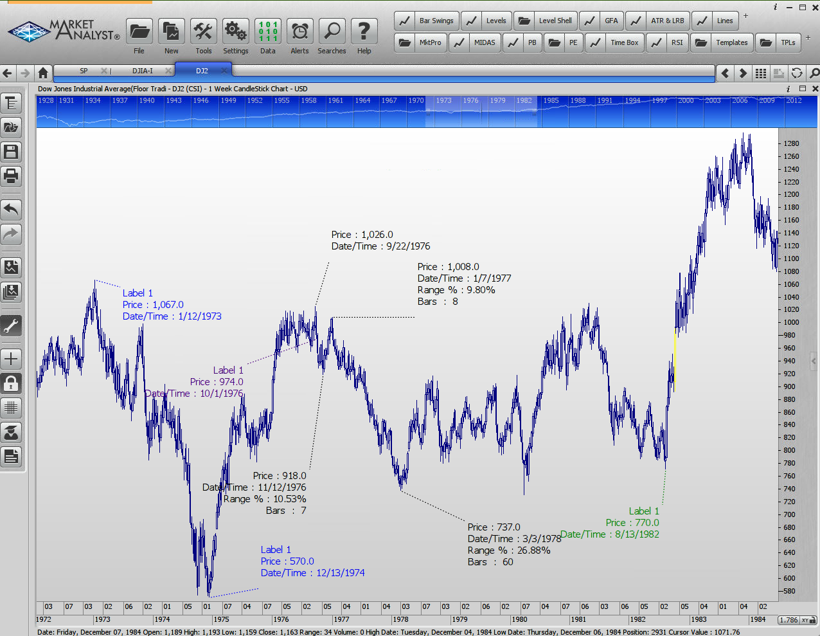820x636 pixels.
Task: Select the DJ2 tab
Action: pos(202,71)
